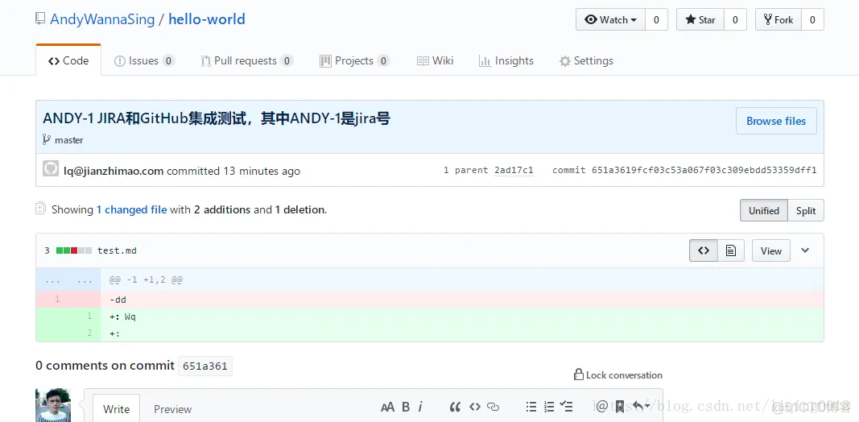Mention a user with the @ icon
The image size is (859, 422).
pos(601,406)
